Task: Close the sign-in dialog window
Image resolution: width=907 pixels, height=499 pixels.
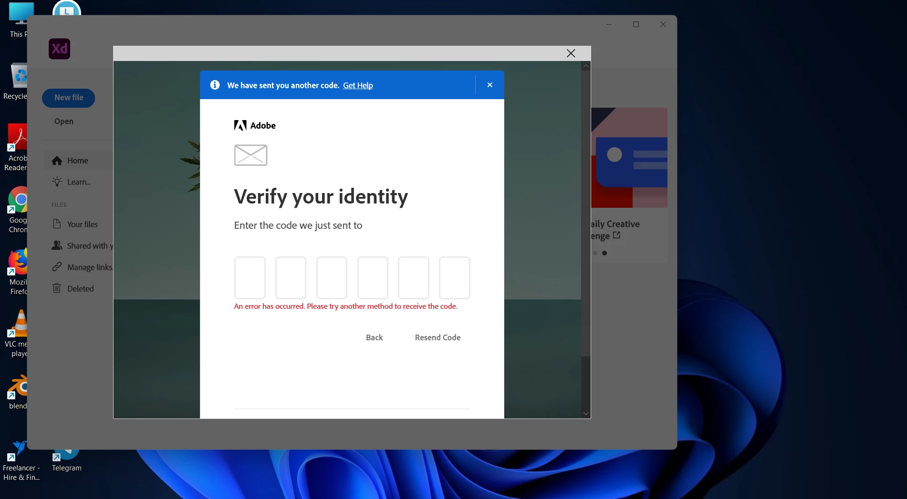Action: click(571, 53)
